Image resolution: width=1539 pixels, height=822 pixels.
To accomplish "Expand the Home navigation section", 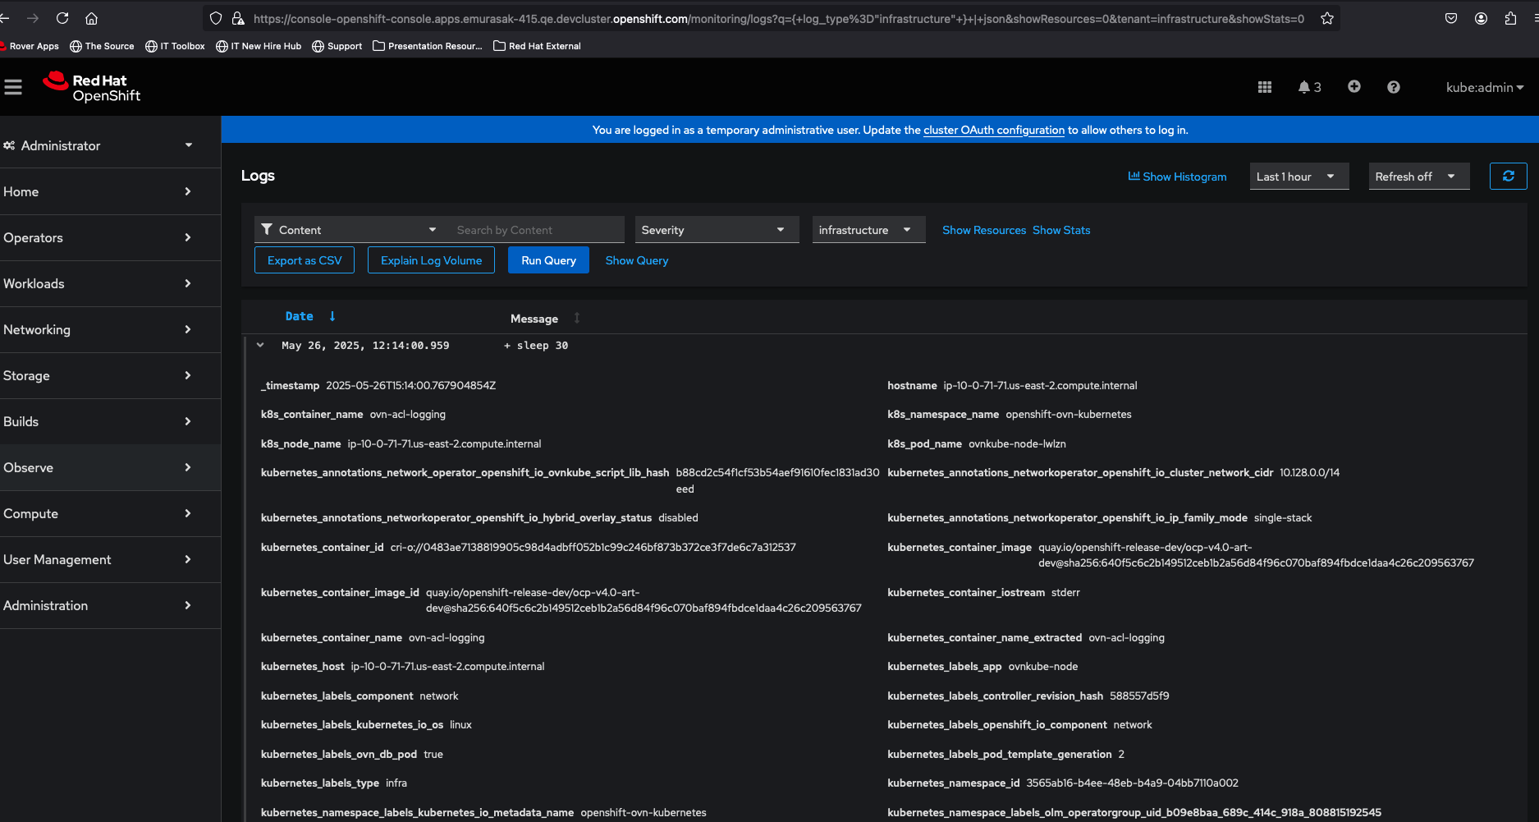I will 110,191.
